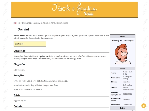Click the Sobre infobox section header
Screen dimensions: 149x111
123,69
